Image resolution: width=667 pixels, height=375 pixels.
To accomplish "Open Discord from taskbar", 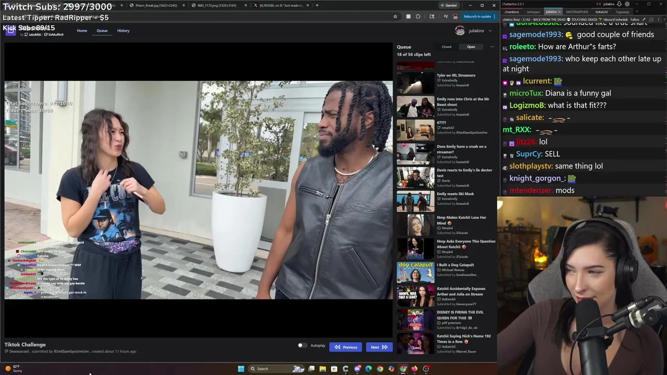I will [357, 369].
